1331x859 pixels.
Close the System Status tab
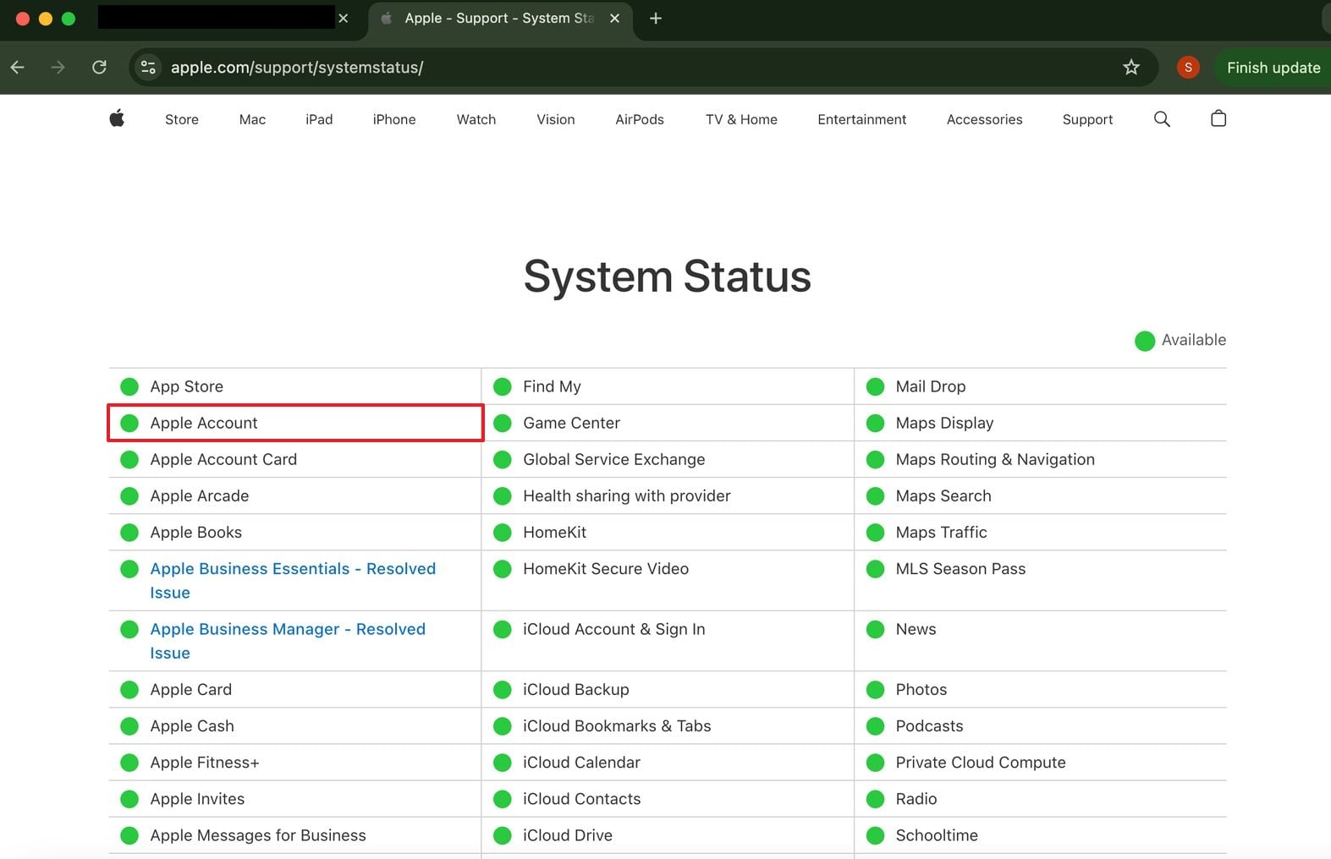click(614, 19)
